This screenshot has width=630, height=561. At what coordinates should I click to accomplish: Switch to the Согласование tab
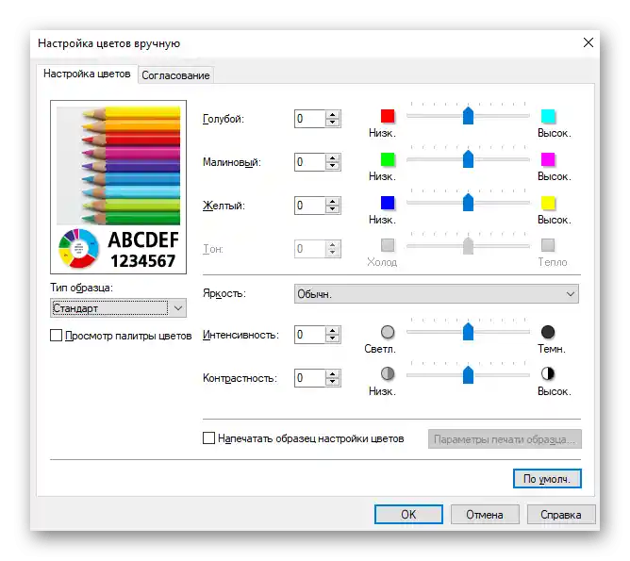click(175, 75)
